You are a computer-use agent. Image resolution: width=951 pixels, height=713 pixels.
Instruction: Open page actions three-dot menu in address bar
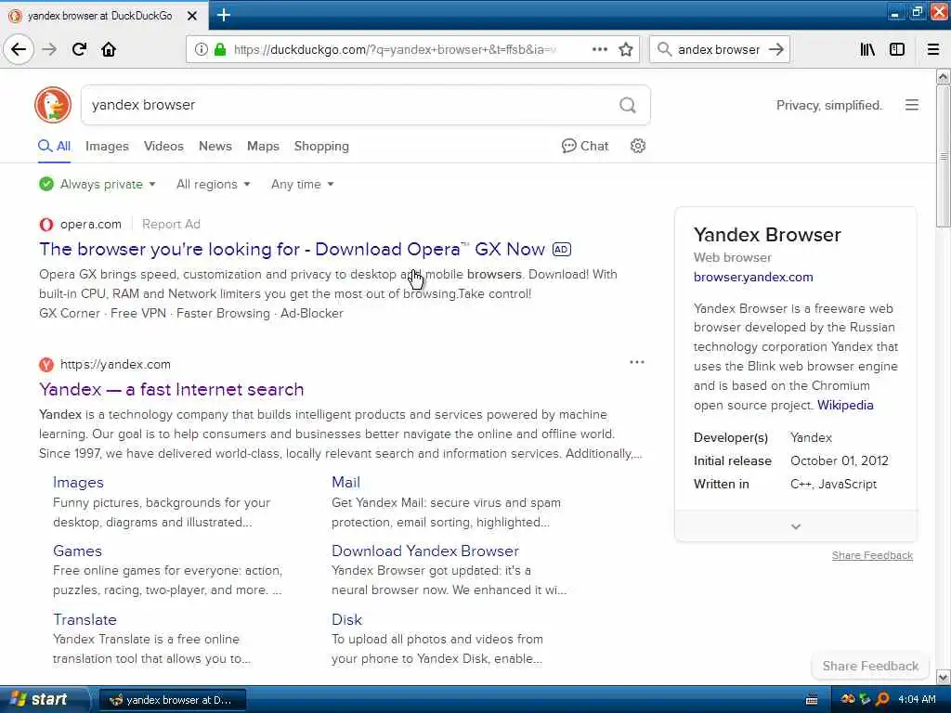coord(600,50)
